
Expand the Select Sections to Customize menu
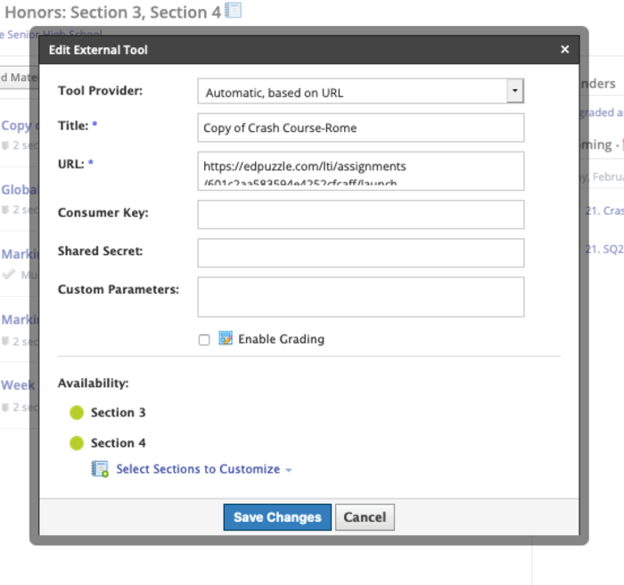(203, 469)
